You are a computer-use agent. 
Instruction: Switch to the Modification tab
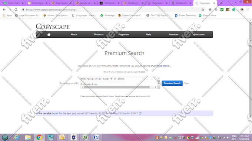tap(182, 3)
